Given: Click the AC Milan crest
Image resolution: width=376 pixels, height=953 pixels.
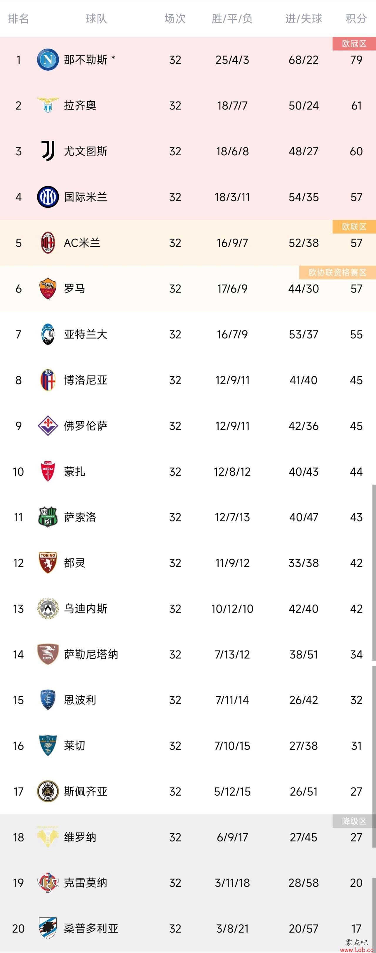Looking at the screenshot, I should tap(48, 243).
